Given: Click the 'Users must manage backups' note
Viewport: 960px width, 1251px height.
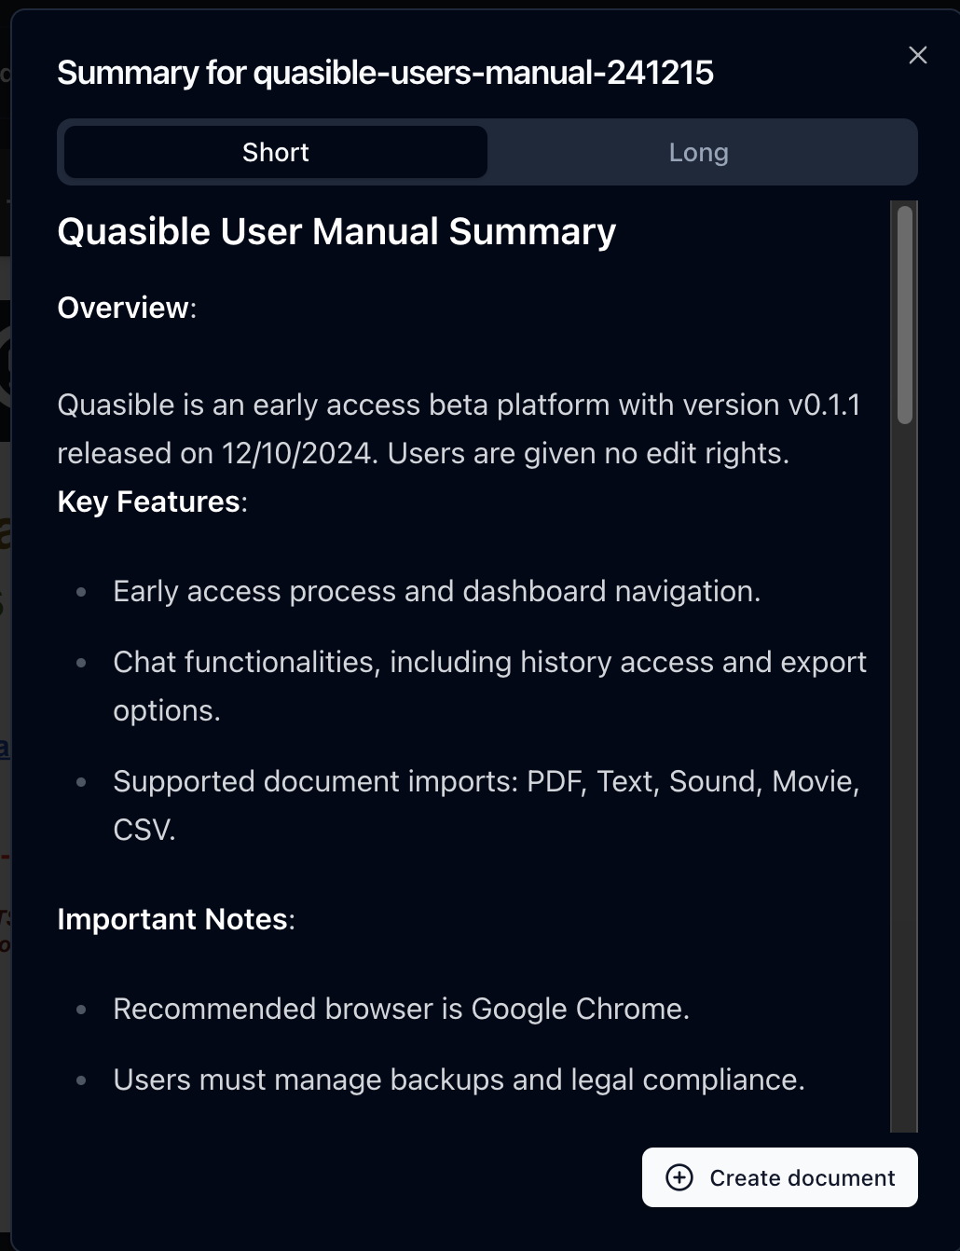Looking at the screenshot, I should pyautogui.click(x=459, y=1080).
